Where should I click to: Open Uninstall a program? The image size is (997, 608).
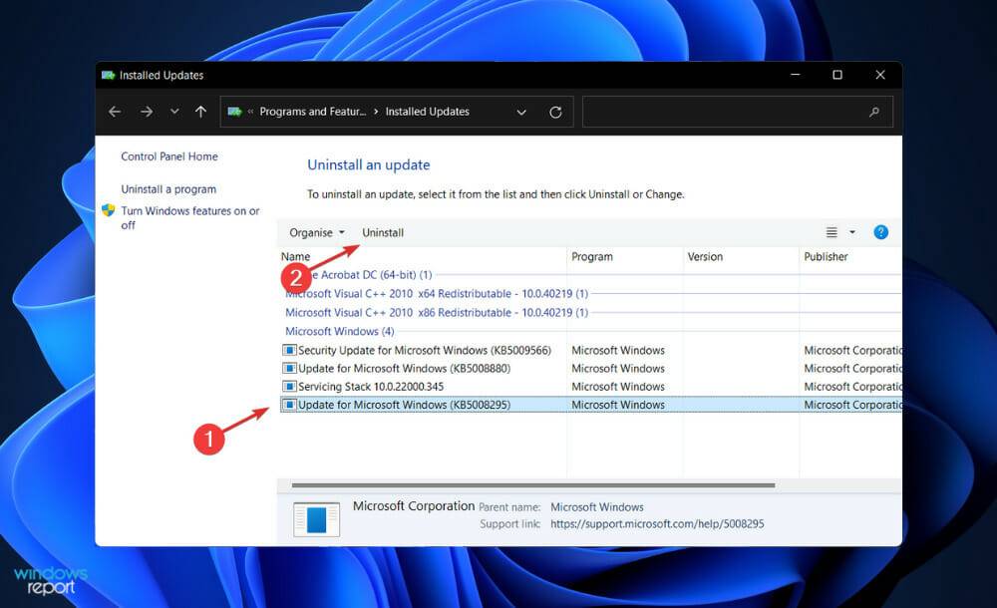pos(170,188)
